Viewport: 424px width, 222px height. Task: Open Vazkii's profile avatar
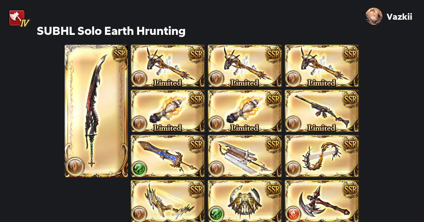(x=374, y=16)
